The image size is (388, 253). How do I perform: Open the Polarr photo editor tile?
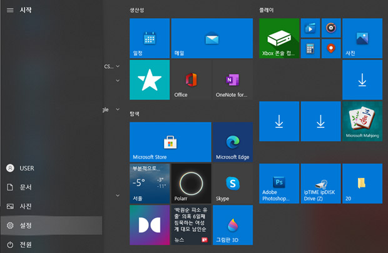click(x=191, y=184)
